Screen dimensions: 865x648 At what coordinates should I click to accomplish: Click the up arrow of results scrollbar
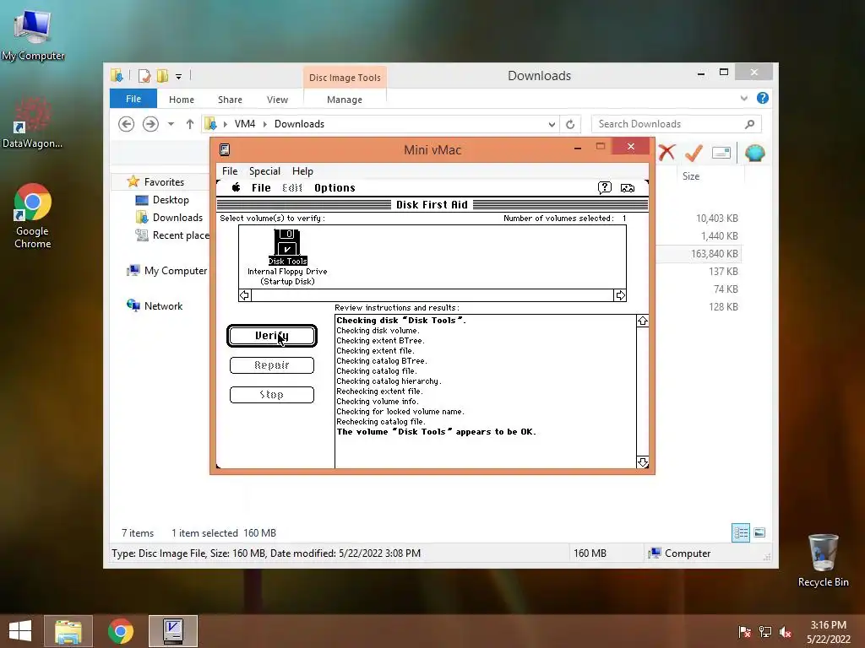(x=643, y=321)
